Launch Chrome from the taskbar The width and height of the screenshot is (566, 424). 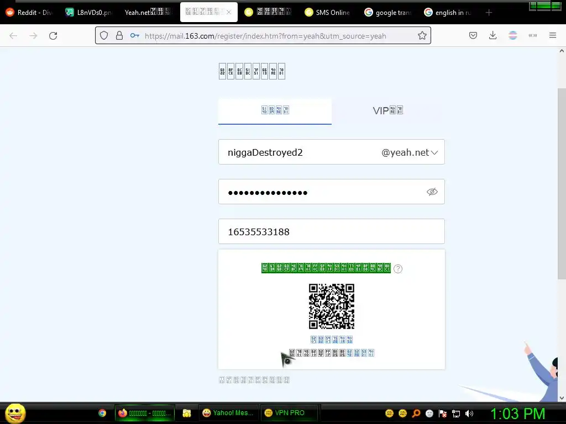point(102,413)
